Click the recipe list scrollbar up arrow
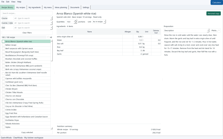This screenshot has height=139, width=223. point(52,41)
